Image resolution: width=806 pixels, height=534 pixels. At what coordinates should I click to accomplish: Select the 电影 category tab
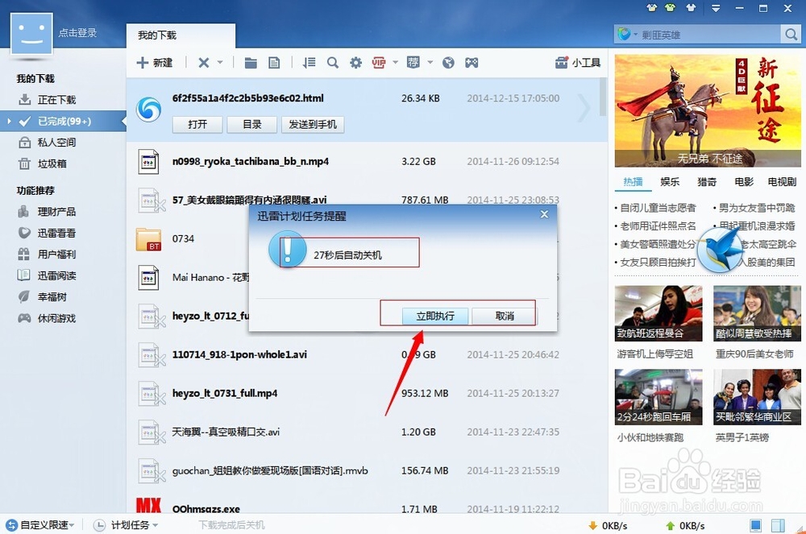[744, 181]
